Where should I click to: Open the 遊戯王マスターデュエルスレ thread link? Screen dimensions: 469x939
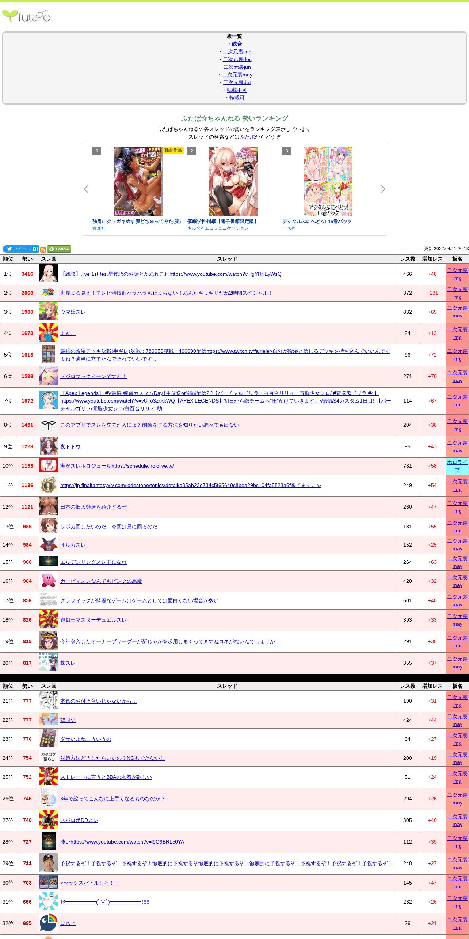94,620
